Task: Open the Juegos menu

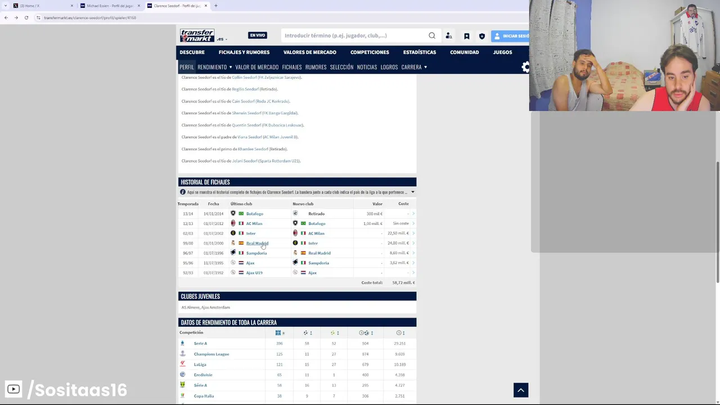Action: pyautogui.click(x=502, y=52)
